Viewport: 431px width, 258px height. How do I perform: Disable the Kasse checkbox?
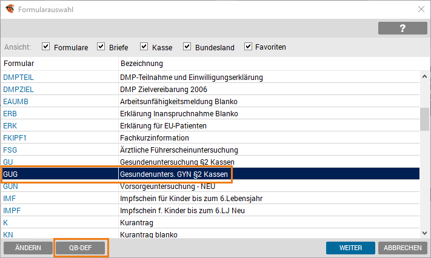[144, 47]
